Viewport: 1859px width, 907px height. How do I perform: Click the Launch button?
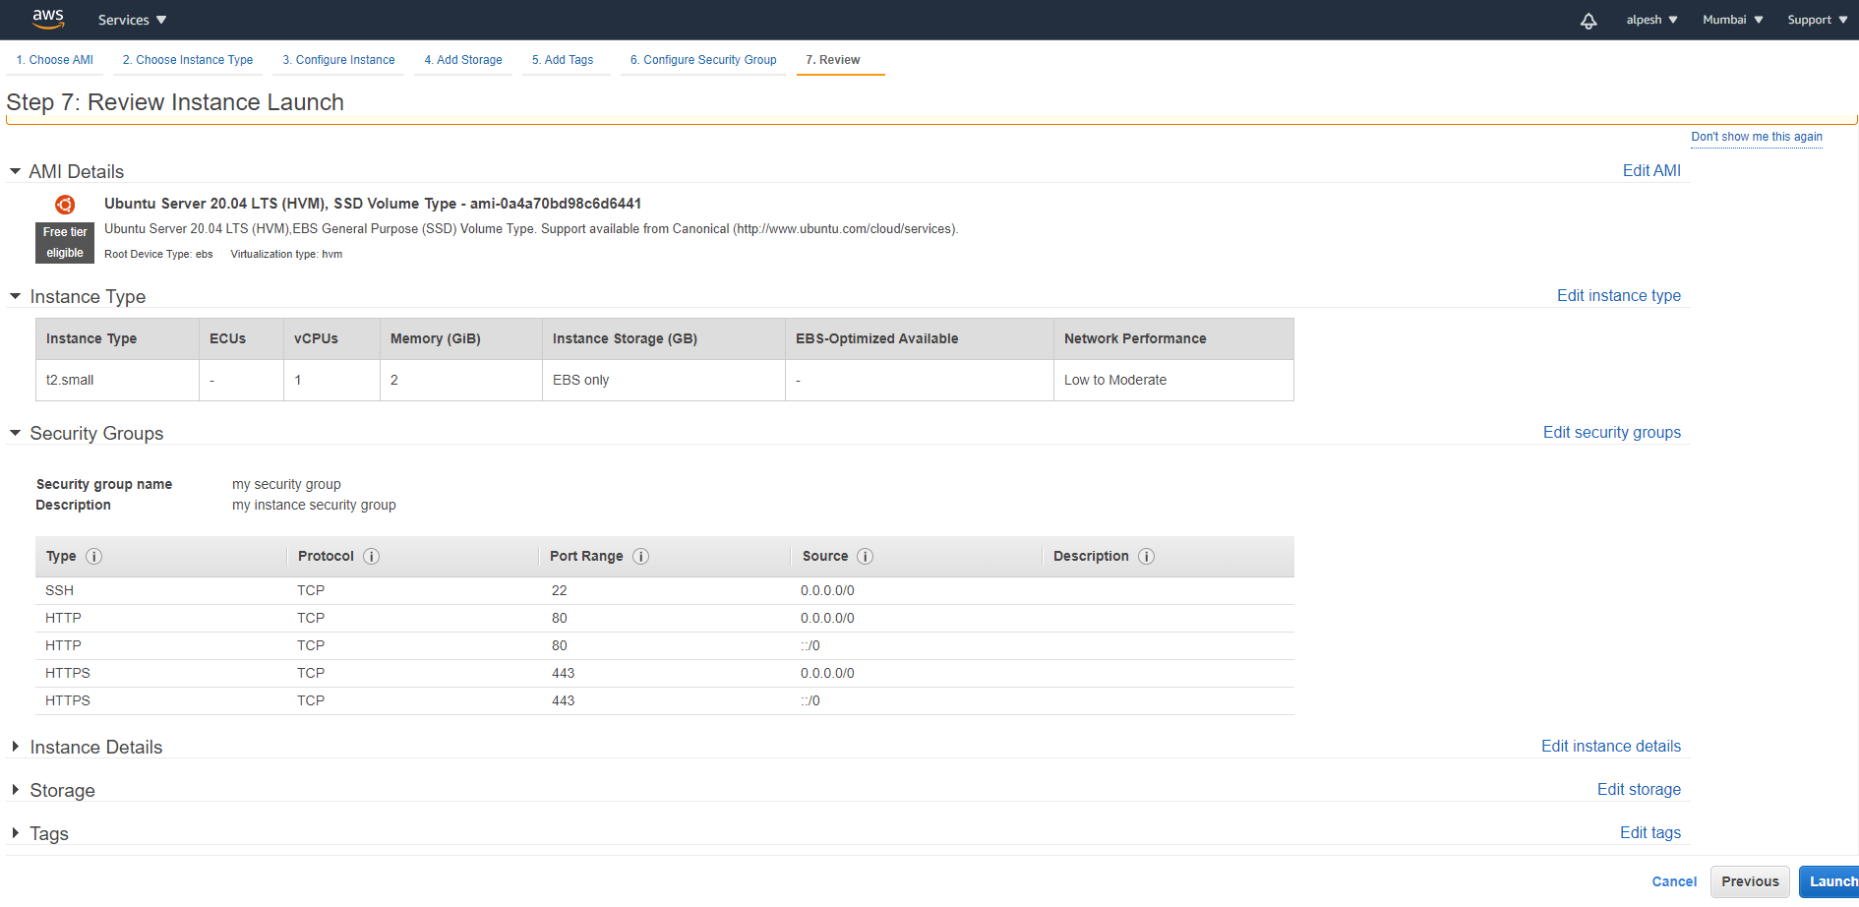point(1829,881)
